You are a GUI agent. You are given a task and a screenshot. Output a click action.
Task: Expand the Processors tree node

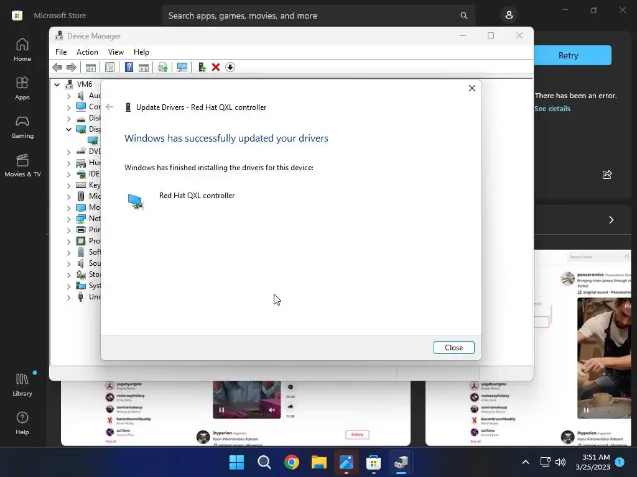pyautogui.click(x=68, y=242)
